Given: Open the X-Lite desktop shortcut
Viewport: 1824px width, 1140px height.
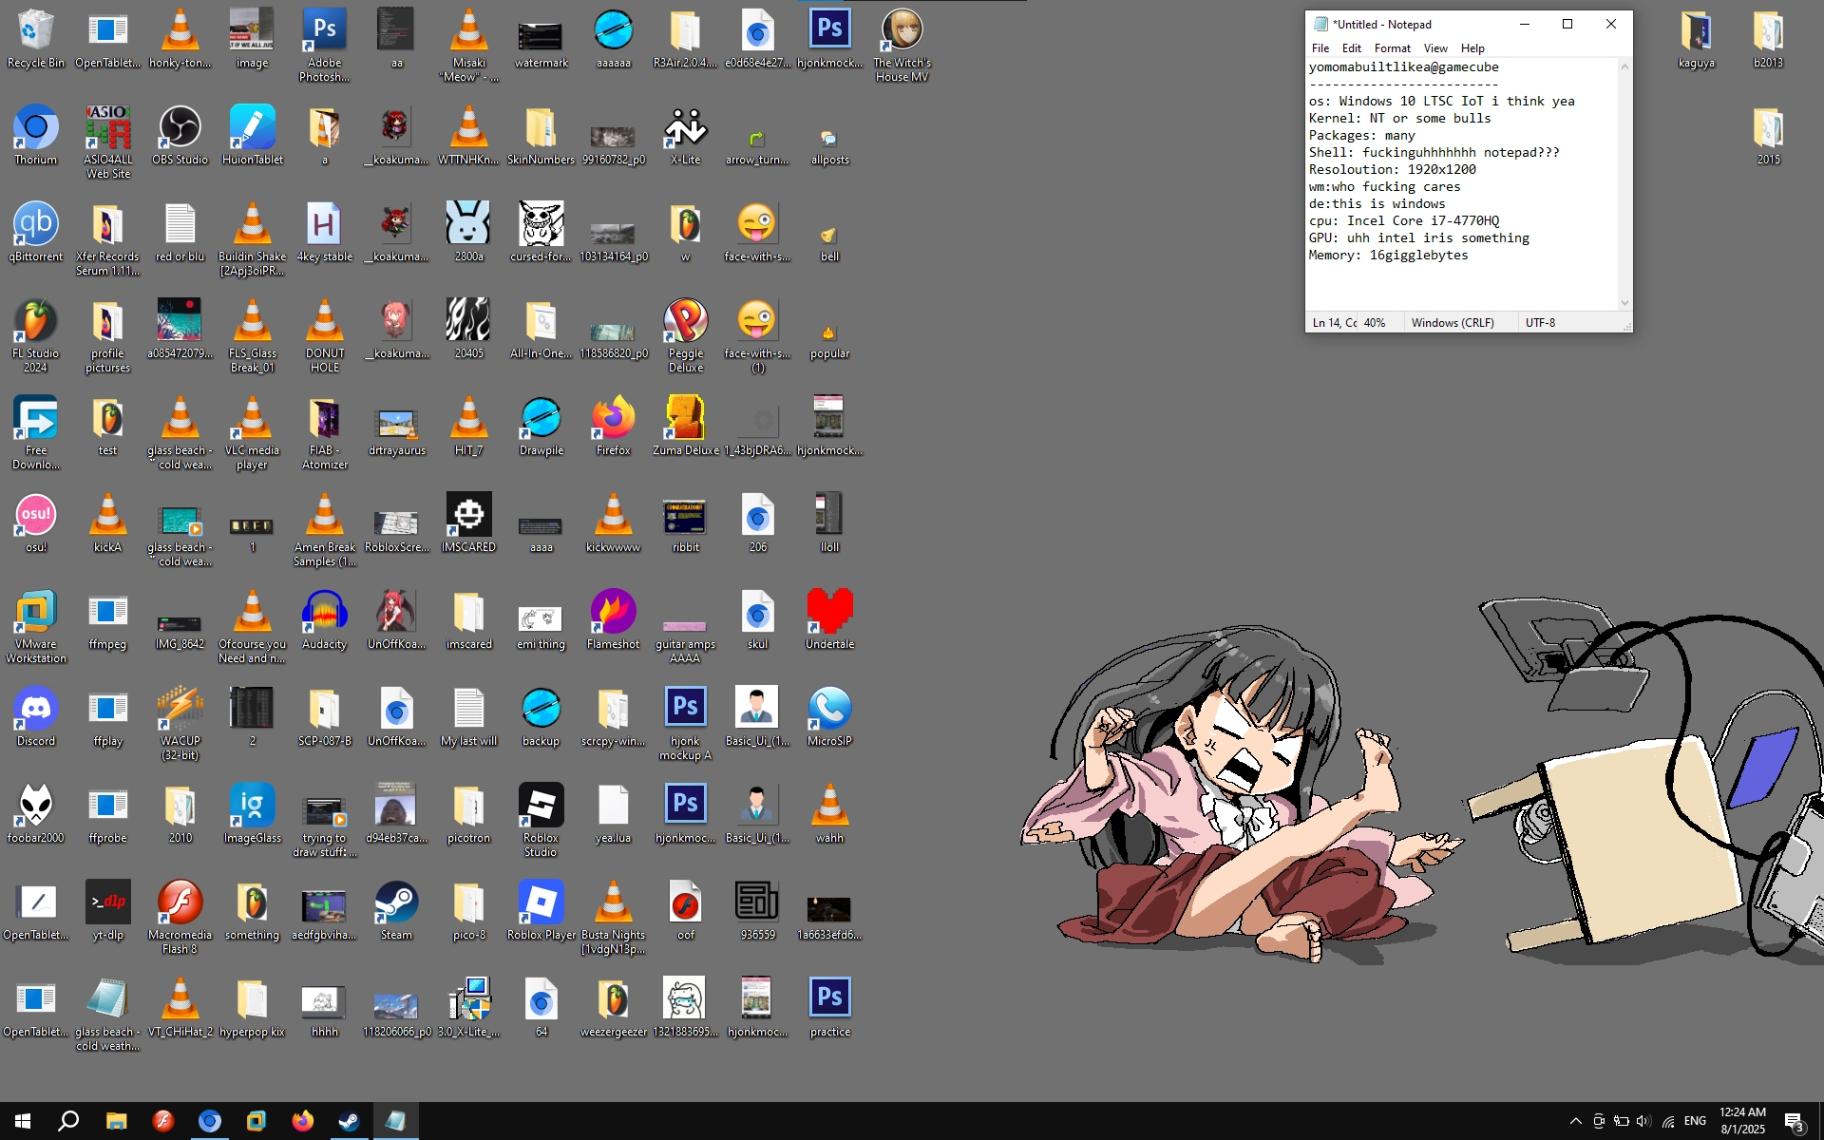Looking at the screenshot, I should [685, 136].
